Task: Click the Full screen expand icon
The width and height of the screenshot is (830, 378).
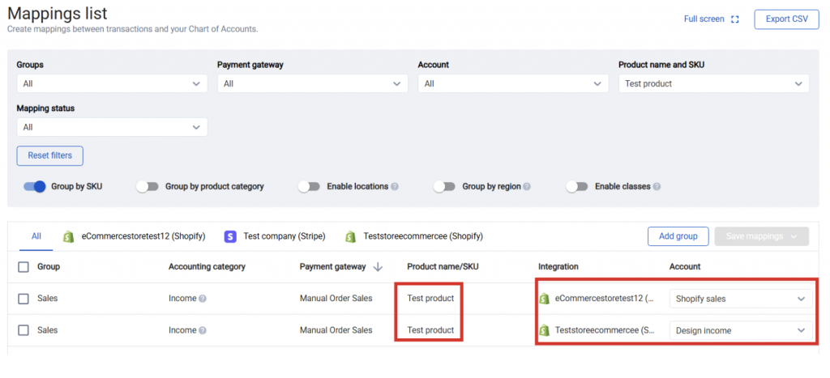Action: point(735,19)
